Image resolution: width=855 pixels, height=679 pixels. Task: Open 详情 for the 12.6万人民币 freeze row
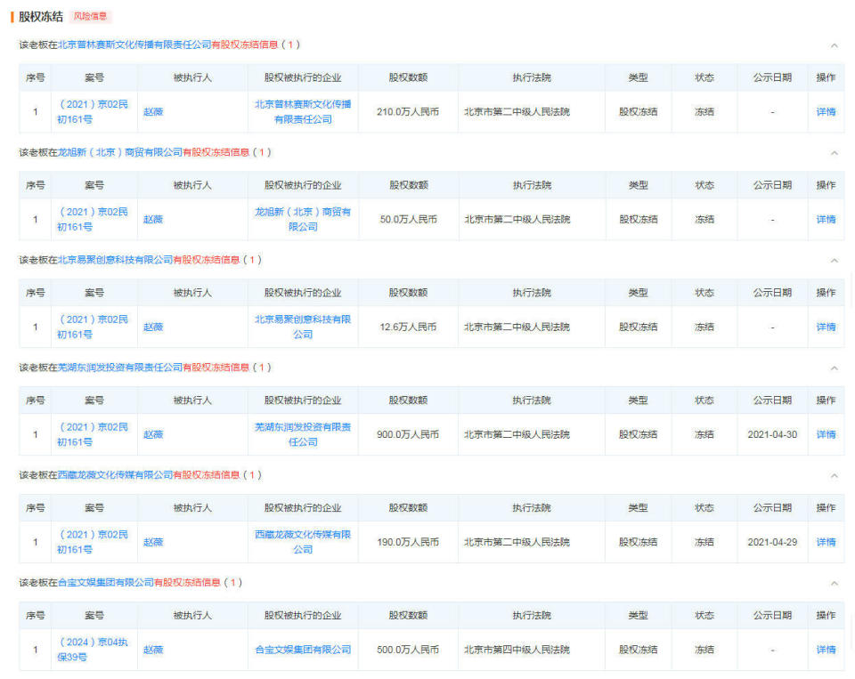(x=826, y=327)
